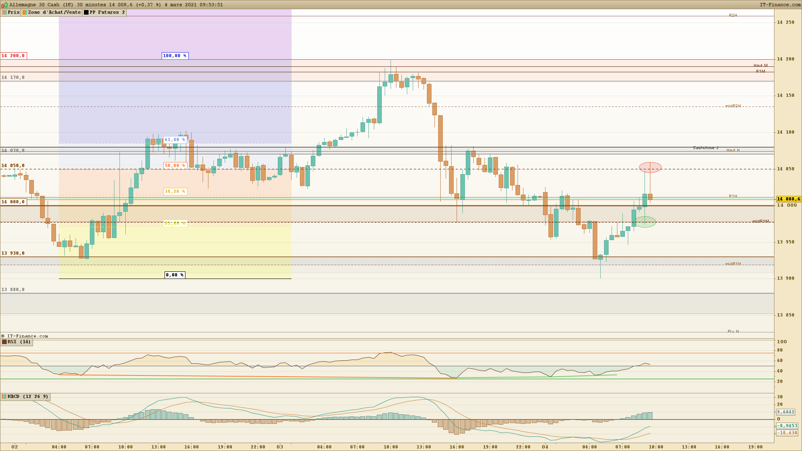Select the 100,00 % Fibonacci level label
The height and width of the screenshot is (451, 802).
point(175,56)
